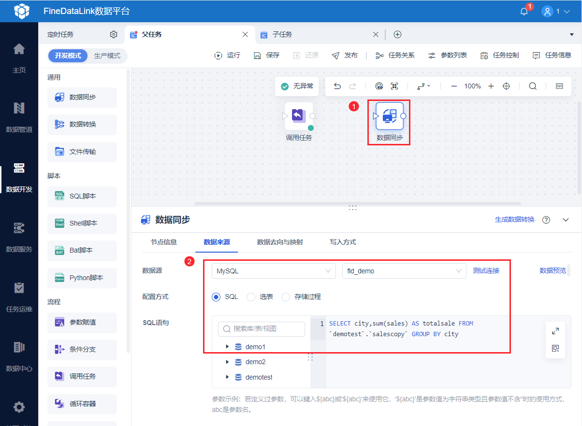This screenshot has width=582, height=426.
Task: Add a new tab with plus icon
Action: (397, 34)
